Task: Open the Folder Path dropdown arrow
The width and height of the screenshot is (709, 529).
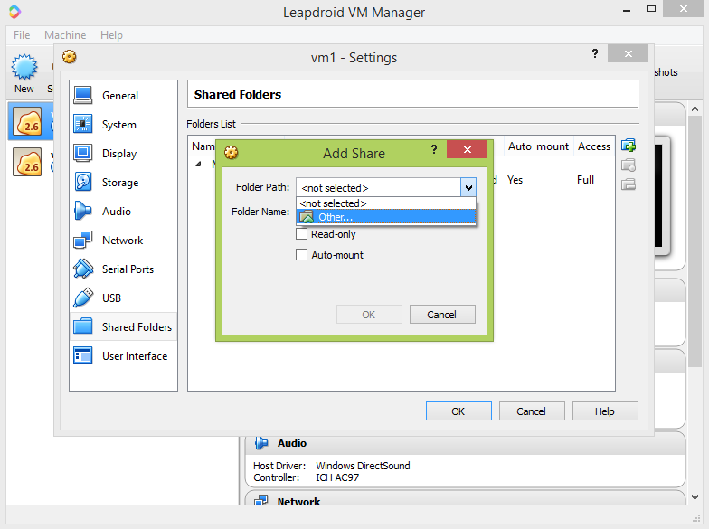Action: click(x=468, y=187)
